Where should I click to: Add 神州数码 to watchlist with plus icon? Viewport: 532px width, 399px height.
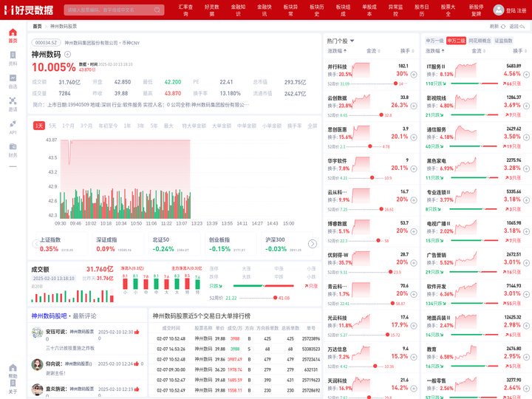(67, 54)
